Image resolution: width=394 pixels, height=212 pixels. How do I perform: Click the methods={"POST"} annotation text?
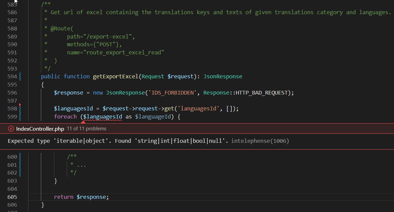click(94, 45)
